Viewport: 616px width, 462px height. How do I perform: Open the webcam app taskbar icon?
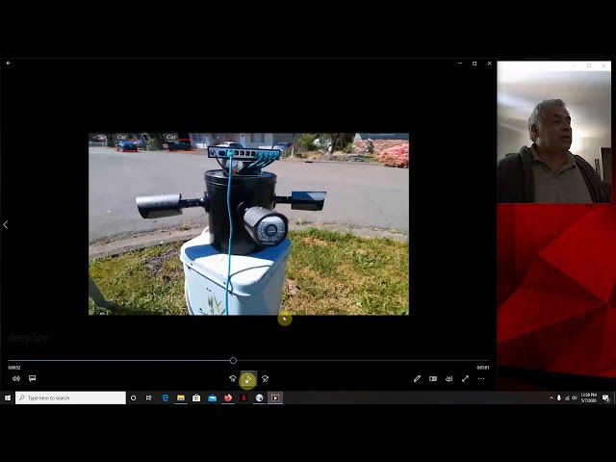tap(259, 398)
